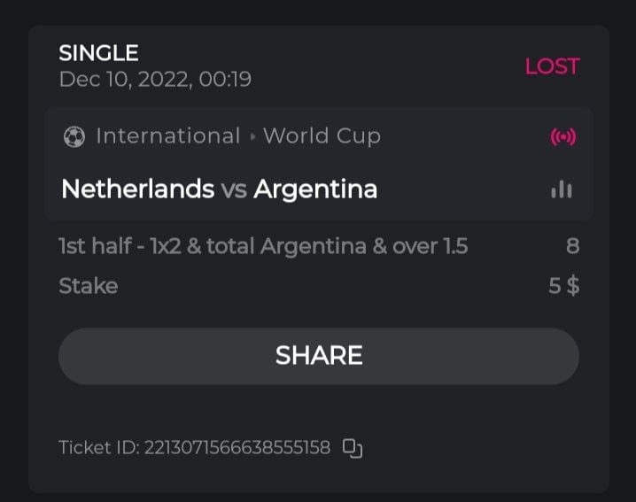
Task: Open the World Cup tournament link
Action: pyautogui.click(x=322, y=136)
